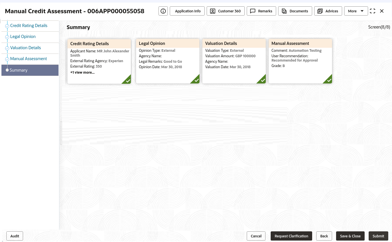Close the Manual Credit Assessment window
392x242 pixels.
[382, 11]
